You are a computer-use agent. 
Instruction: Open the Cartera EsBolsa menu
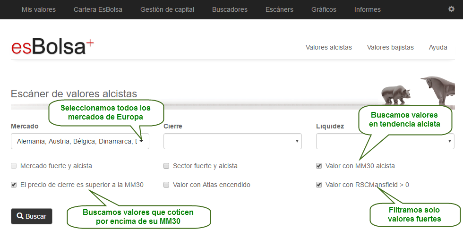[x=98, y=9]
